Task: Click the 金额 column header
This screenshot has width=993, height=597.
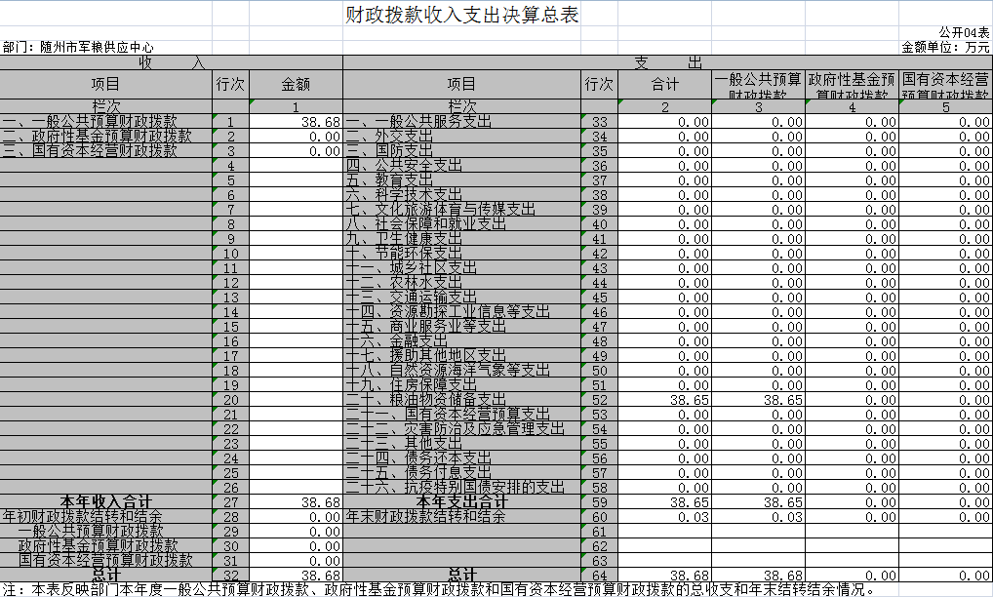Action: tap(295, 84)
